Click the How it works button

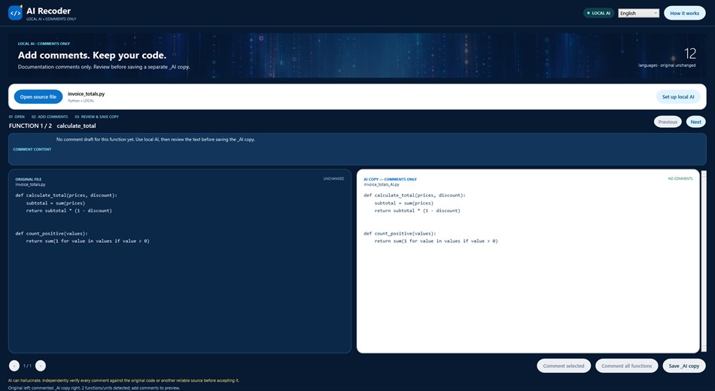click(x=684, y=14)
